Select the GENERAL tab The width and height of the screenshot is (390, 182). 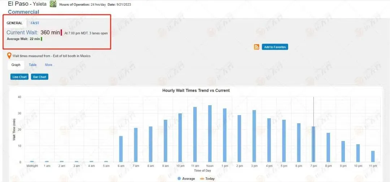coord(14,23)
